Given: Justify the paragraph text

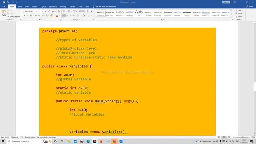Looking at the screenshot, I should click(74, 16).
